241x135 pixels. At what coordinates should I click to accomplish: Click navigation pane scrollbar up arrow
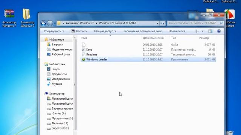point(75,37)
